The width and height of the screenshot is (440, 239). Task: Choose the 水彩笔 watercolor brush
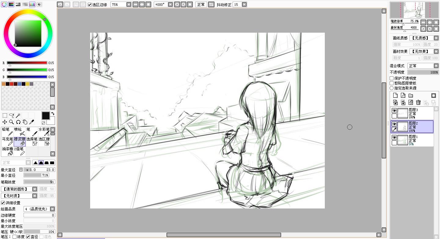pyautogui.click(x=44, y=132)
